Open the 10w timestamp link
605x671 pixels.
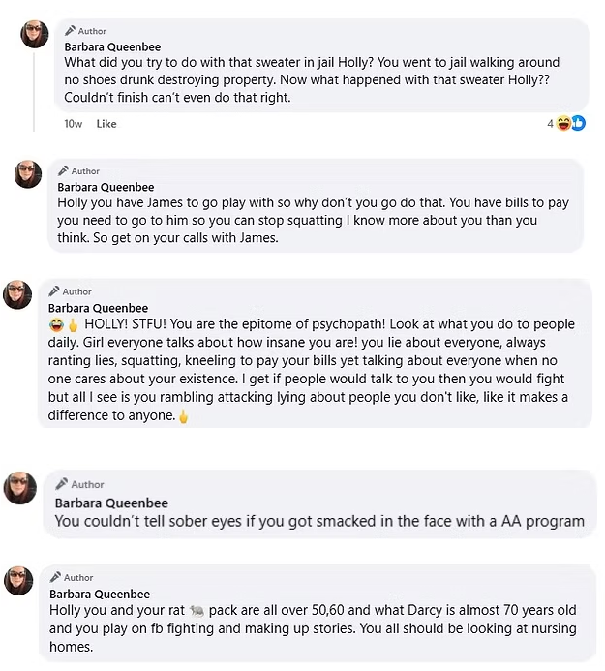(x=74, y=124)
